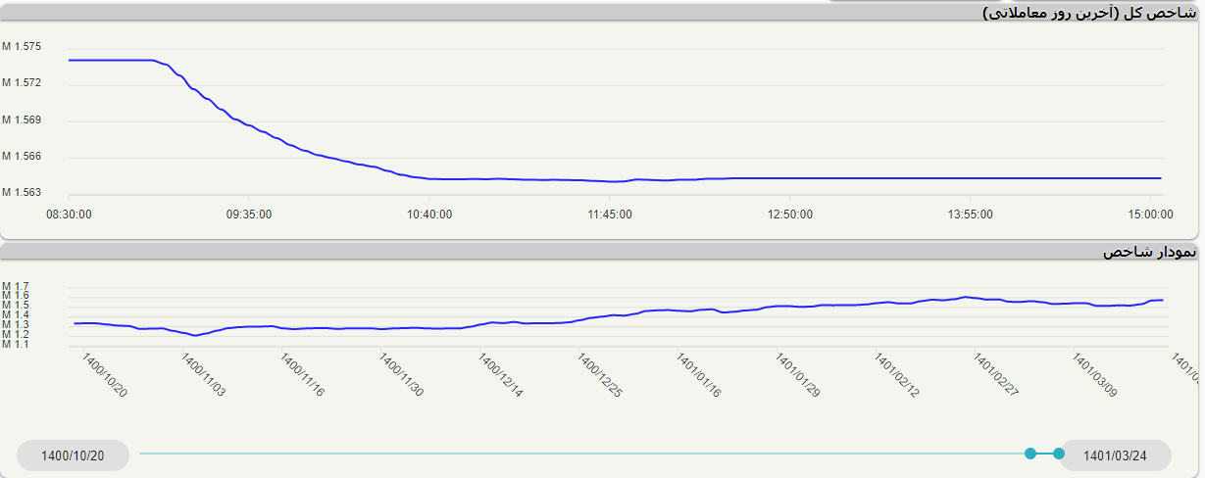The image size is (1205, 478).
Task: Click the 1400/12/25 date label on the index chart
Action: tap(599, 375)
